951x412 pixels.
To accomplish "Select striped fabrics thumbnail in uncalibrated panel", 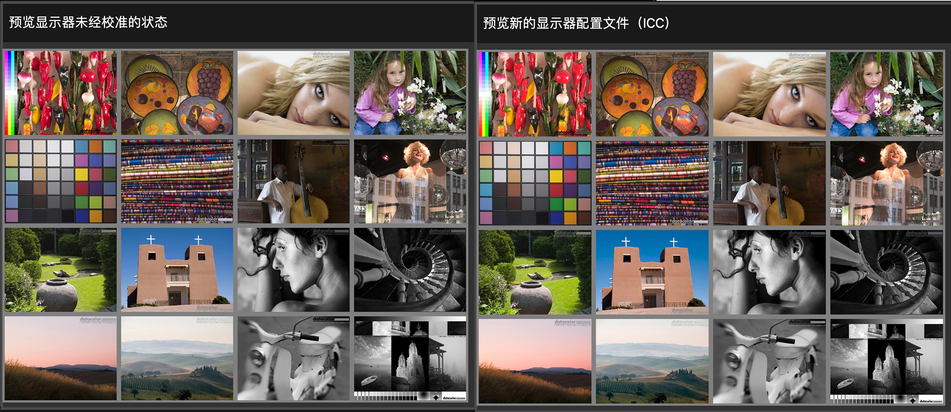I will point(177,181).
